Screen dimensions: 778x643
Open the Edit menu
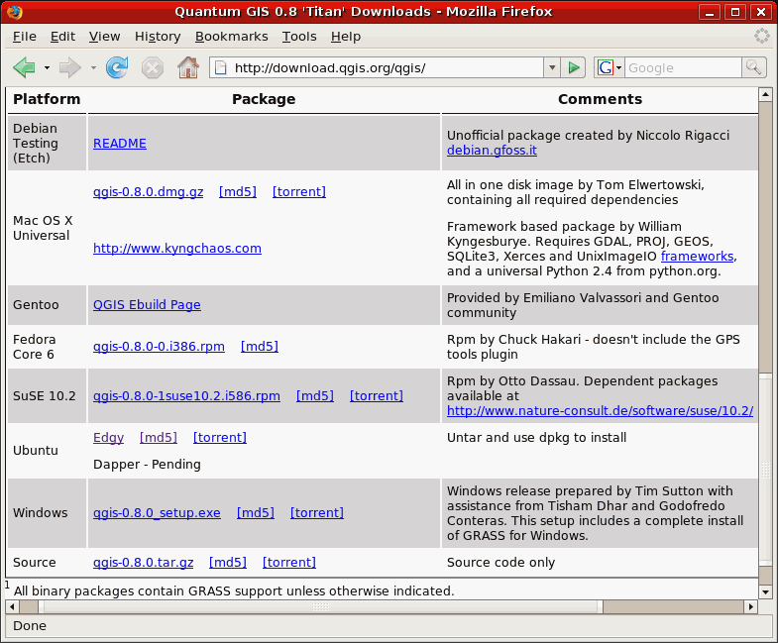(x=62, y=37)
